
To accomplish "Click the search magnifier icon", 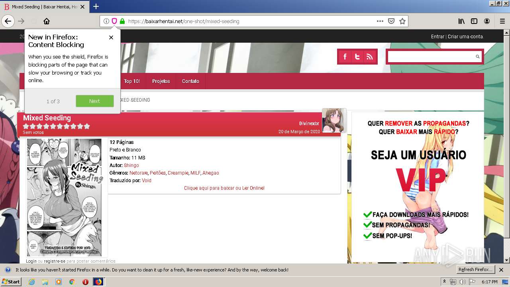I will 478,57.
